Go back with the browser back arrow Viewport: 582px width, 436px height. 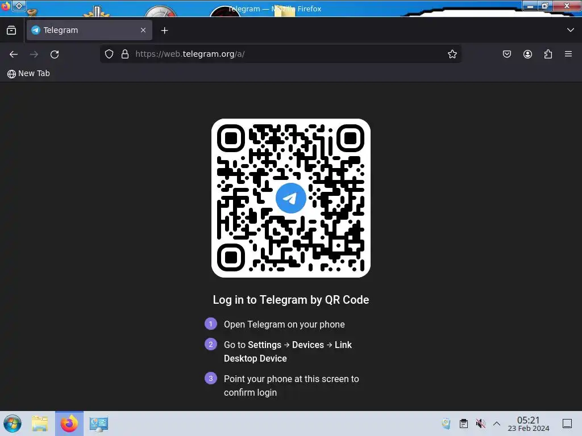tap(14, 54)
